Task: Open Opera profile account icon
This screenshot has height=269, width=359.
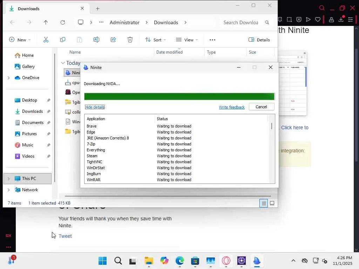Action: [331, 20]
